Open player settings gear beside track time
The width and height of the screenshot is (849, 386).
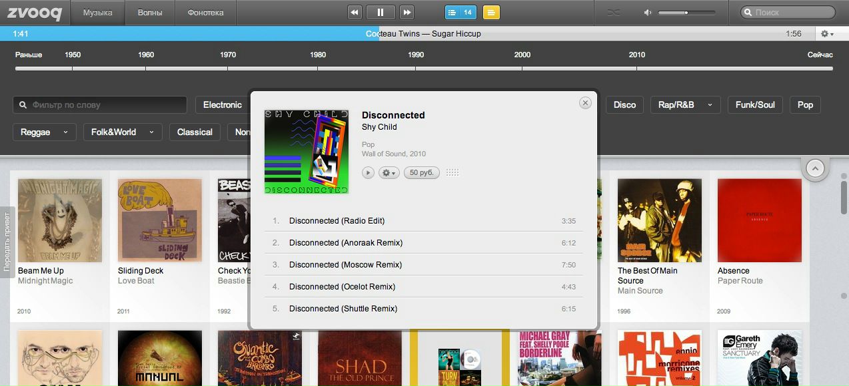(x=827, y=34)
